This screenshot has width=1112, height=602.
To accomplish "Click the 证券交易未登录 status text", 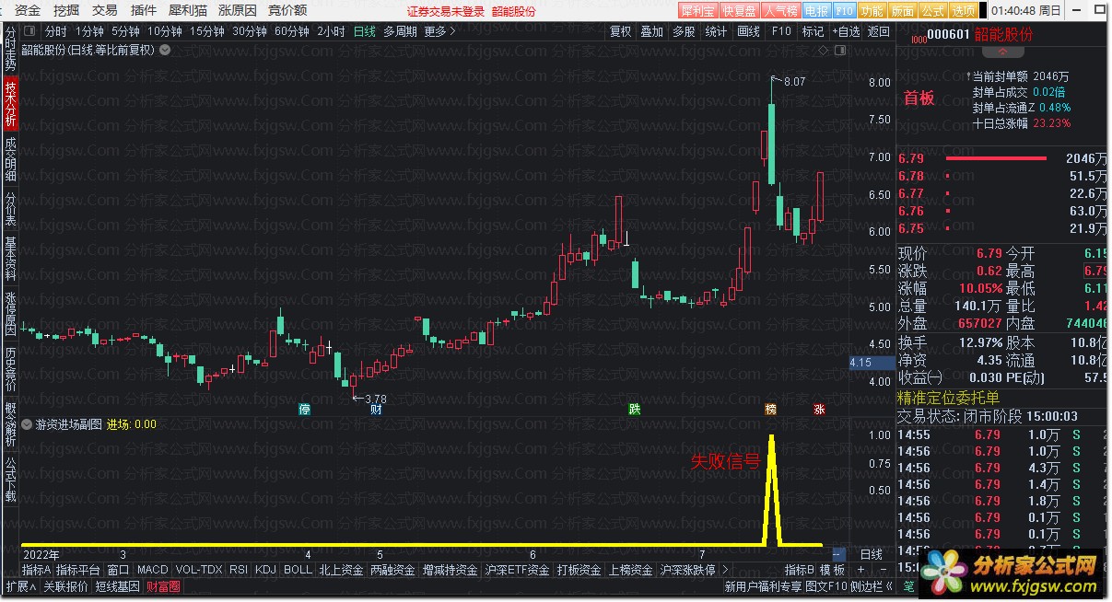I will [445, 11].
